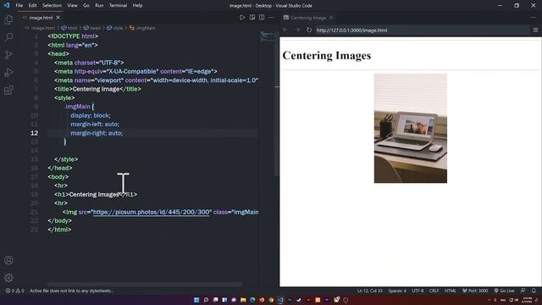Click the feedback icon in status bar
This screenshot has height=305, width=542.
(523, 291)
